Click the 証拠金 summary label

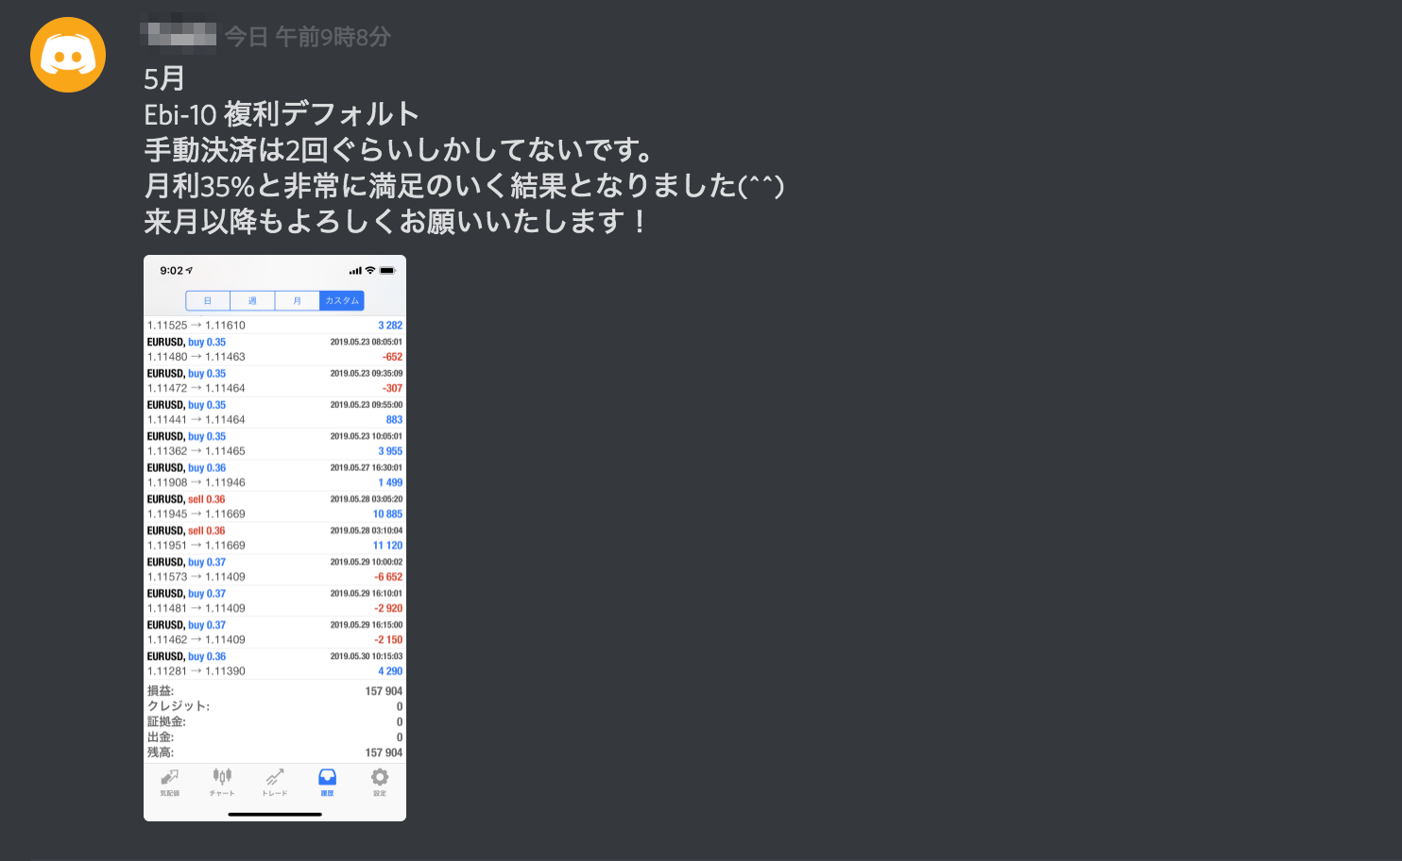click(x=166, y=722)
